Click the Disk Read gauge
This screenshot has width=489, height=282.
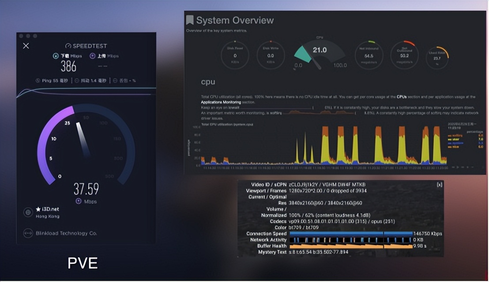235,56
